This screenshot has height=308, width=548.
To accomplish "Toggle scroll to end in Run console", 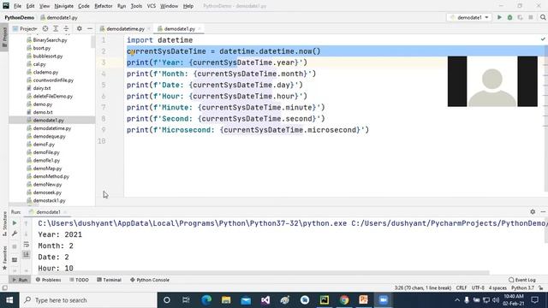I will [x=27, y=255].
